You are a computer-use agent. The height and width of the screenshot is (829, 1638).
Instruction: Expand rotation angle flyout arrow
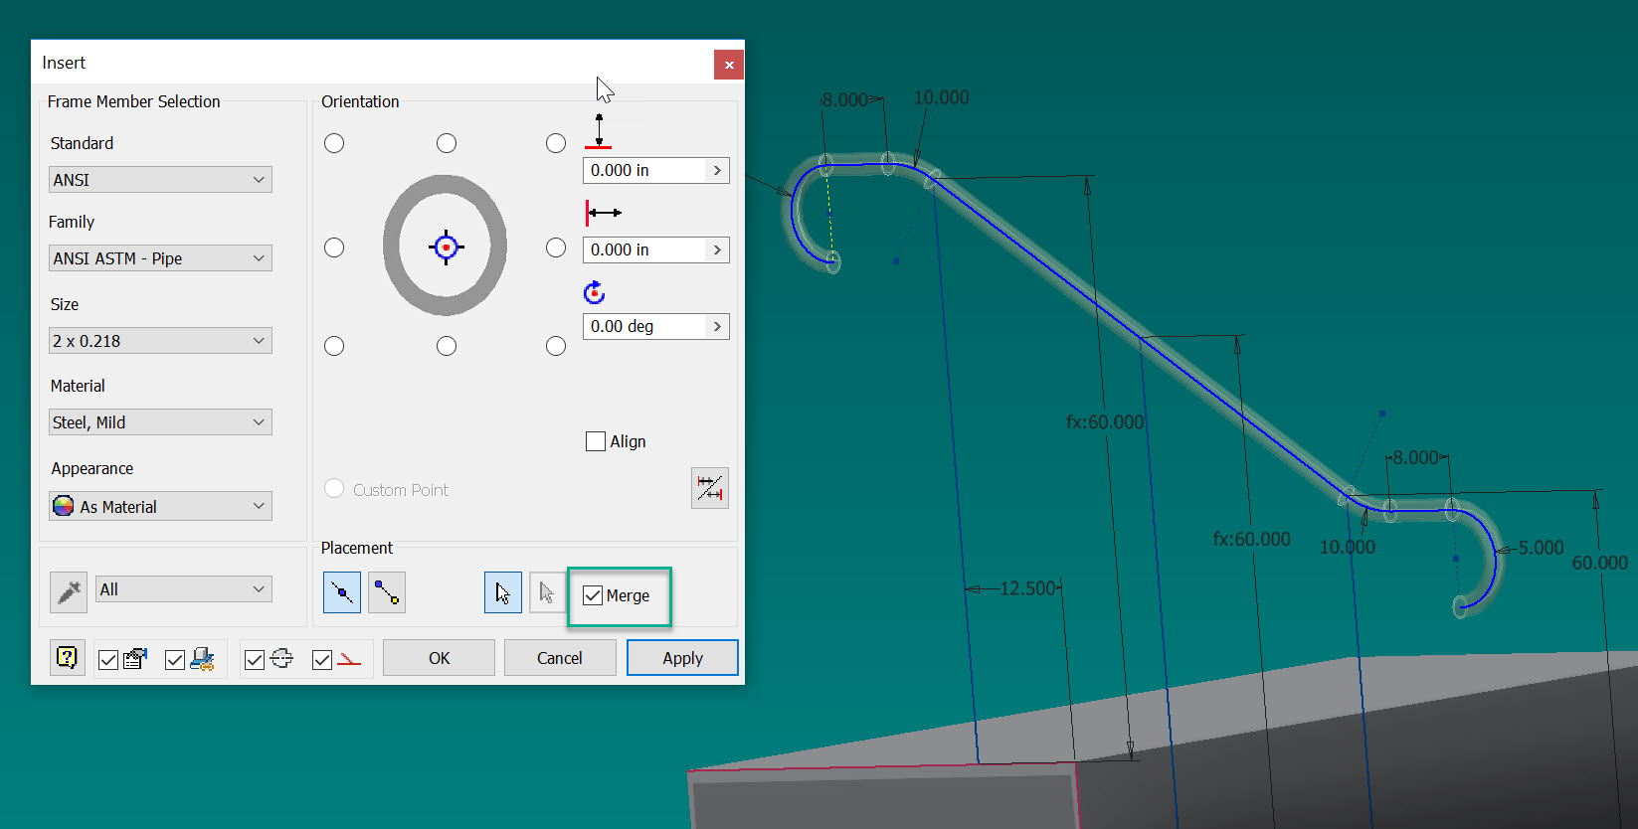click(717, 326)
